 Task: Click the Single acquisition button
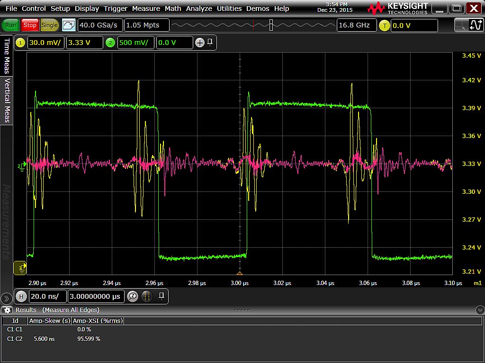[x=49, y=25]
